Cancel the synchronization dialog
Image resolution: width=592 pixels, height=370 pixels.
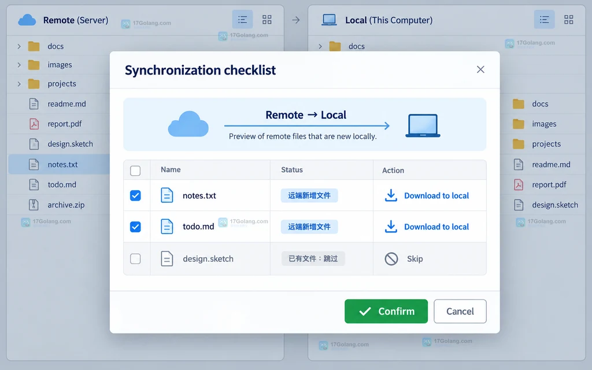(460, 311)
